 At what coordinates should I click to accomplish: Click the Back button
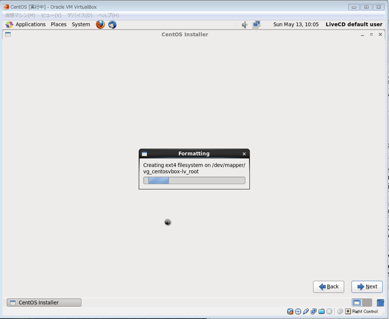[x=329, y=286]
